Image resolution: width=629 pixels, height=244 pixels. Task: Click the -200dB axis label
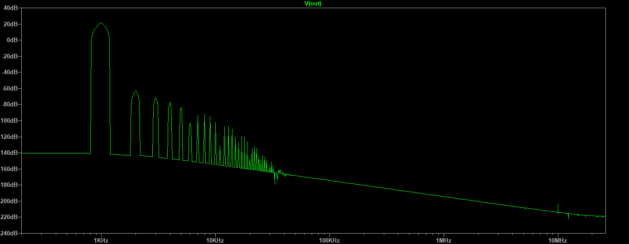tap(9, 201)
